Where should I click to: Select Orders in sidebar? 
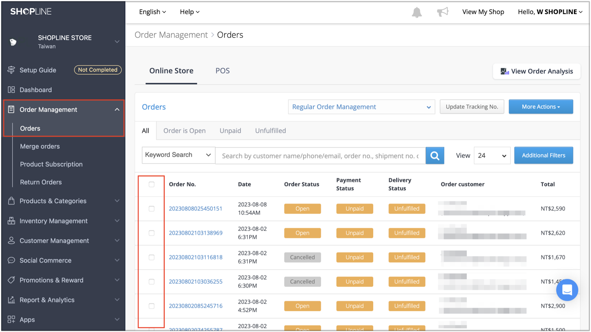[x=30, y=128]
